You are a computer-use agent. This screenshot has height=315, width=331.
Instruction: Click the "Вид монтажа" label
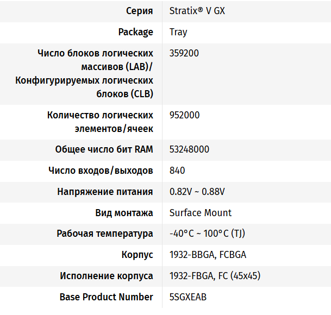(x=124, y=213)
